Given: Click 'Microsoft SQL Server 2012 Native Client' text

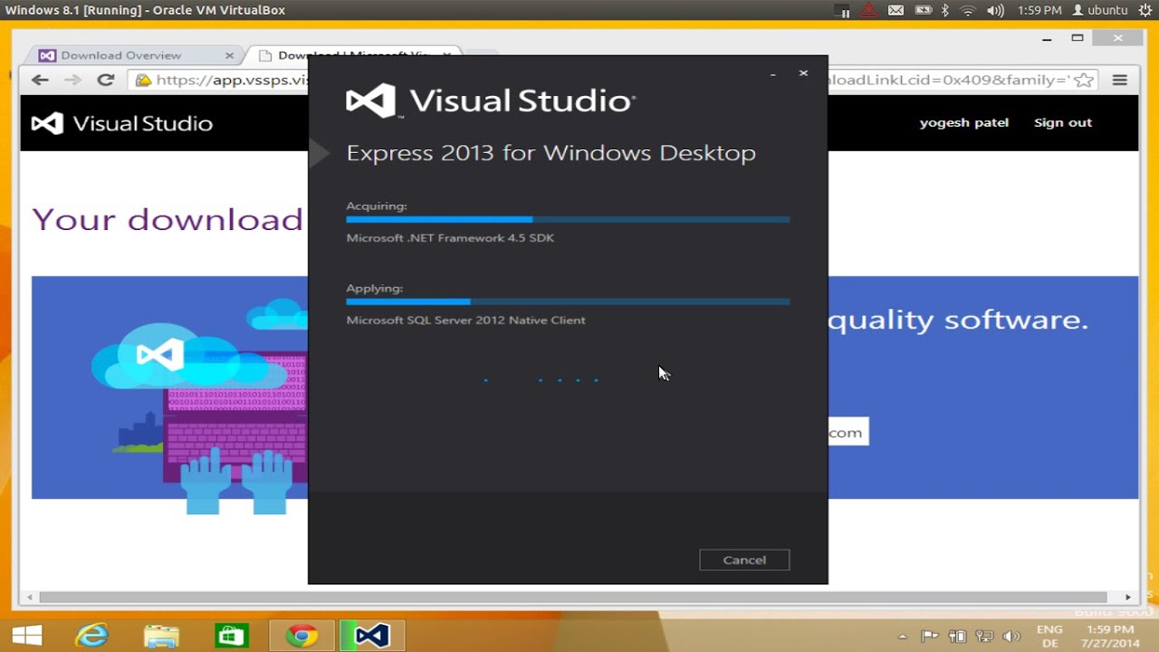Looking at the screenshot, I should point(465,321).
